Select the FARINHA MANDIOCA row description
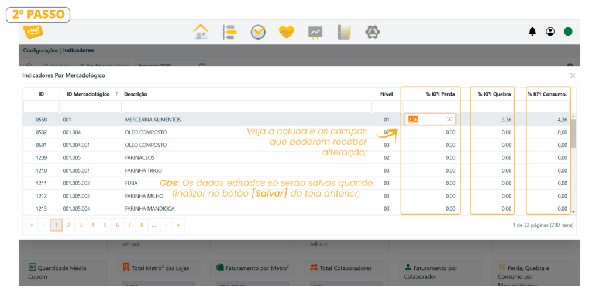The image size is (599, 305). tap(150, 209)
